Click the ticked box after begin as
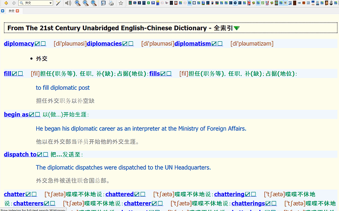The image size is (339, 211). [31, 114]
